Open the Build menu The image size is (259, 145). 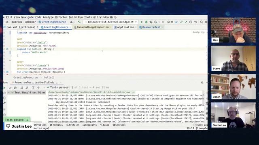pyautogui.click(x=73, y=17)
